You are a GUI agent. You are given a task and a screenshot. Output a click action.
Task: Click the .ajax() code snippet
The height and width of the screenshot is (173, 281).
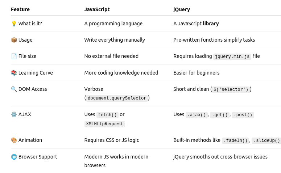point(196,115)
